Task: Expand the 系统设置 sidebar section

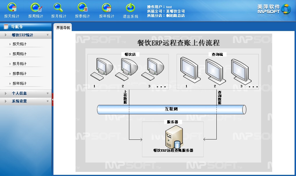Action: [x=47, y=101]
